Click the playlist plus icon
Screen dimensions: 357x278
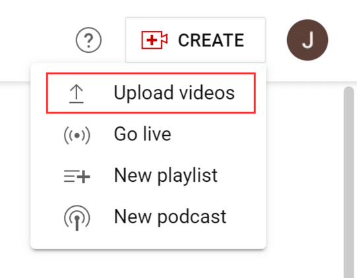[77, 177]
